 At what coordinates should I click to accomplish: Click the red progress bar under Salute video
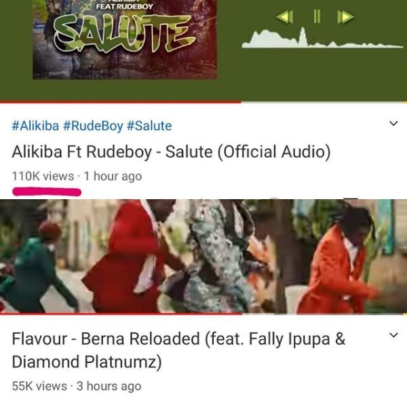(121, 102)
